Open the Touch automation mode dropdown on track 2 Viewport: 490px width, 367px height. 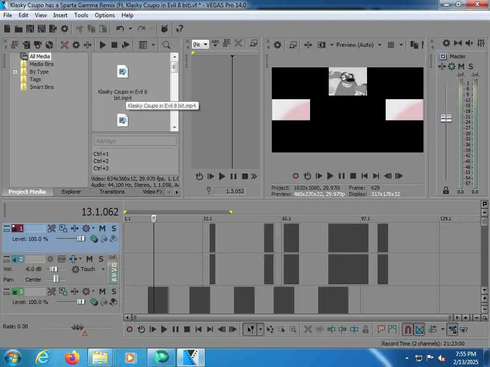103,269
